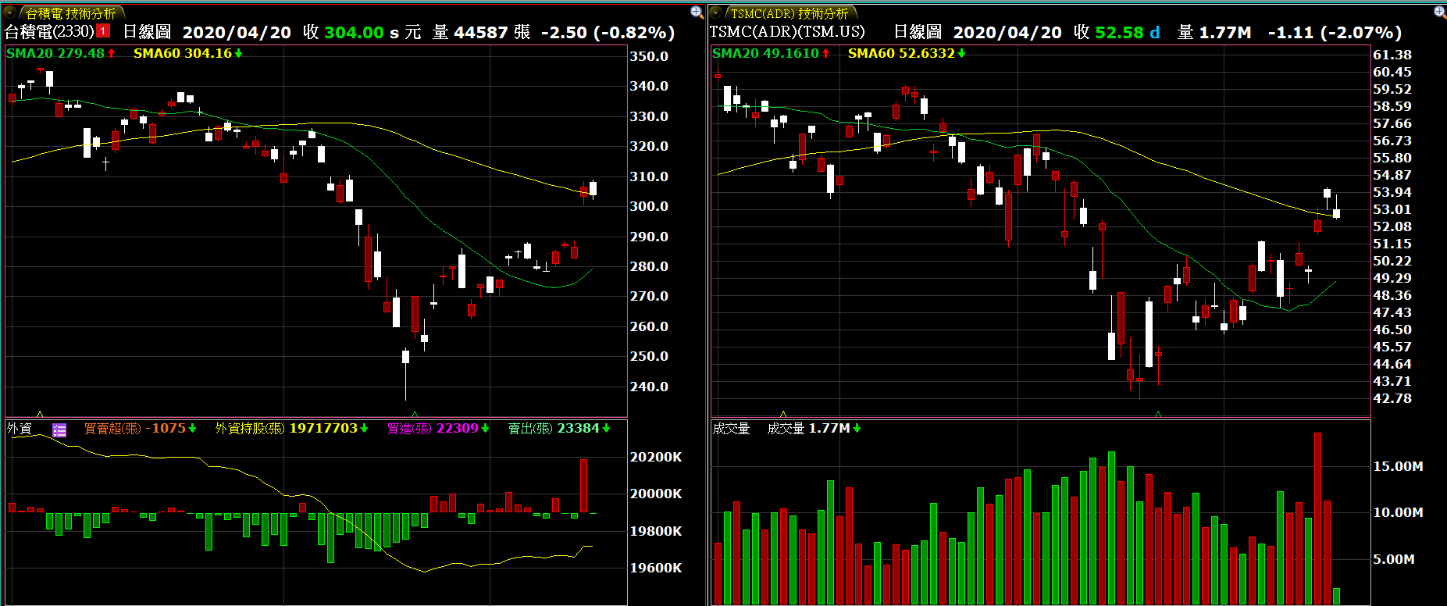This screenshot has height=606, width=1447.
Task: Click the left yellow triangle marker under 台積電 chart
Action: pos(40,414)
